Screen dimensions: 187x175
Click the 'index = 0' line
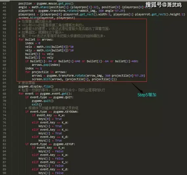[33, 43]
